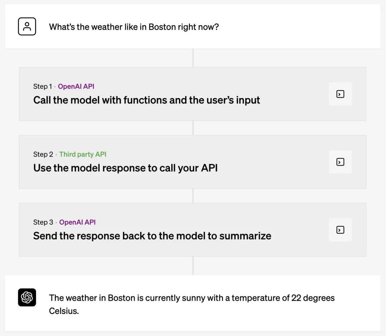Open the Step 1 OpenAI API label
Screen dimensions: 386x336
76,86
